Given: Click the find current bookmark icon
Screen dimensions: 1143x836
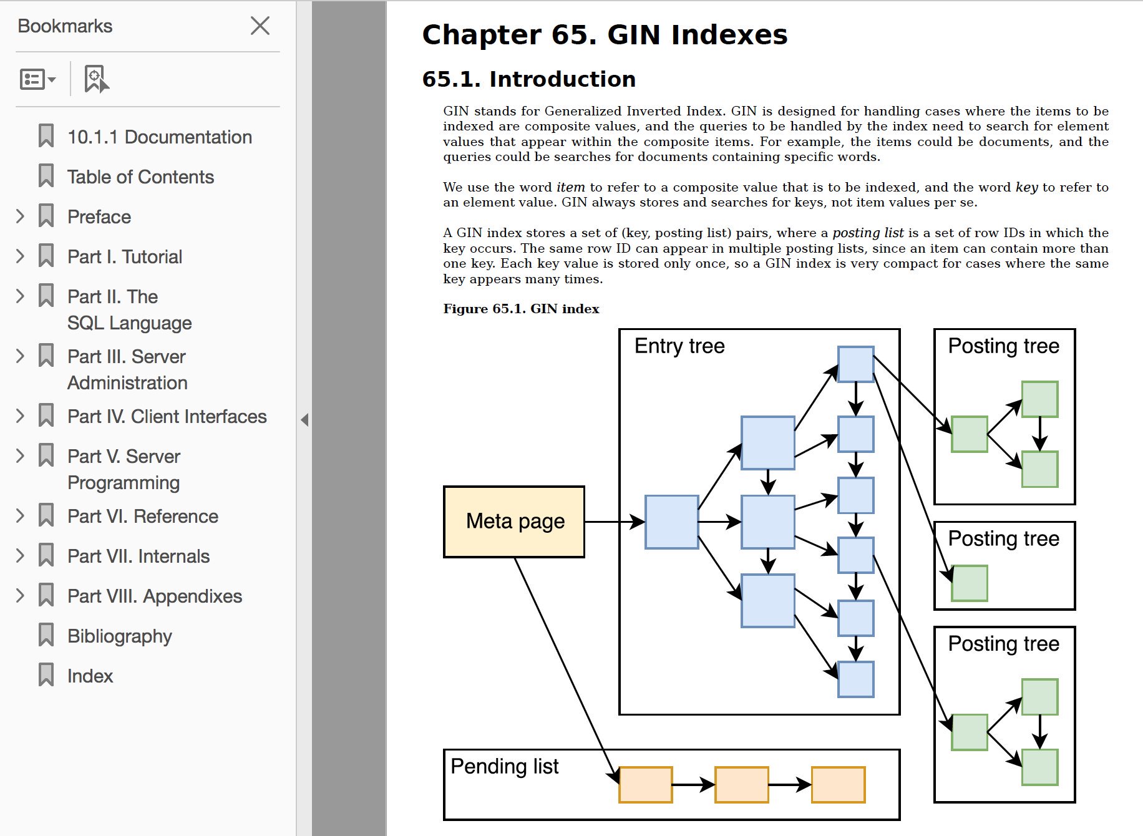Looking at the screenshot, I should 96,80.
